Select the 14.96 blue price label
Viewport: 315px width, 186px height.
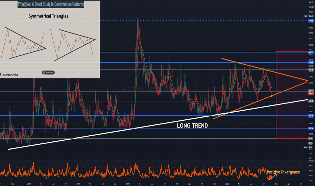[311, 115]
